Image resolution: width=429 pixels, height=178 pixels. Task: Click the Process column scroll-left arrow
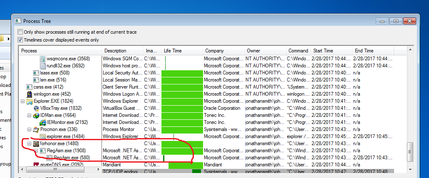coord(21,170)
